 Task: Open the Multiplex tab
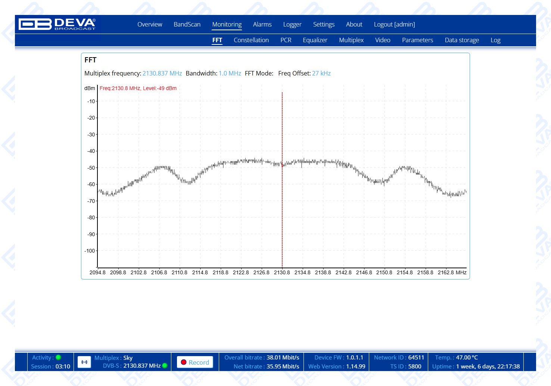(x=351, y=40)
